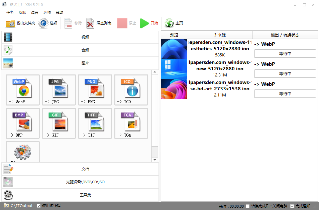Open the ICO conversion tool

click(x=131, y=90)
